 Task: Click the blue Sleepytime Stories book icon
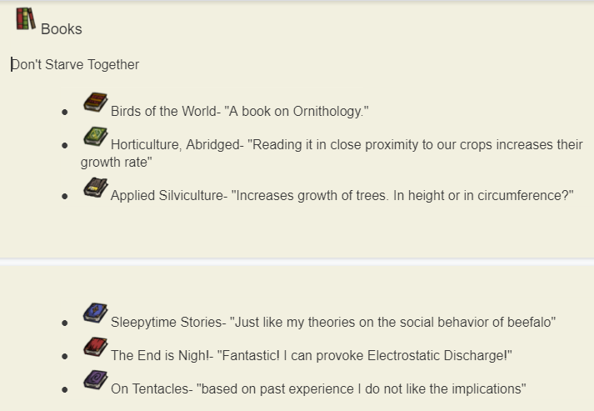click(95, 313)
